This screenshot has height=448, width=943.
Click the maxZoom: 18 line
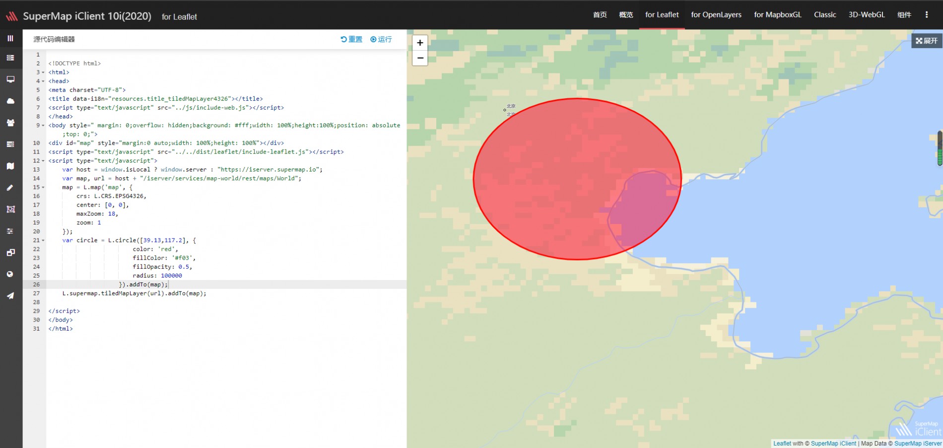coord(97,214)
